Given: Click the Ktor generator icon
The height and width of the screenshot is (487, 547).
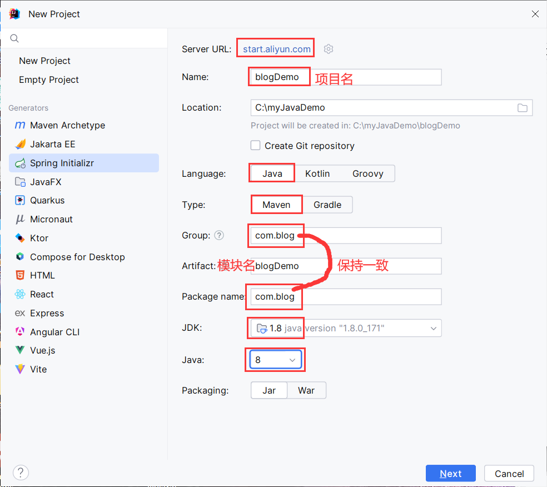Looking at the screenshot, I should [20, 238].
